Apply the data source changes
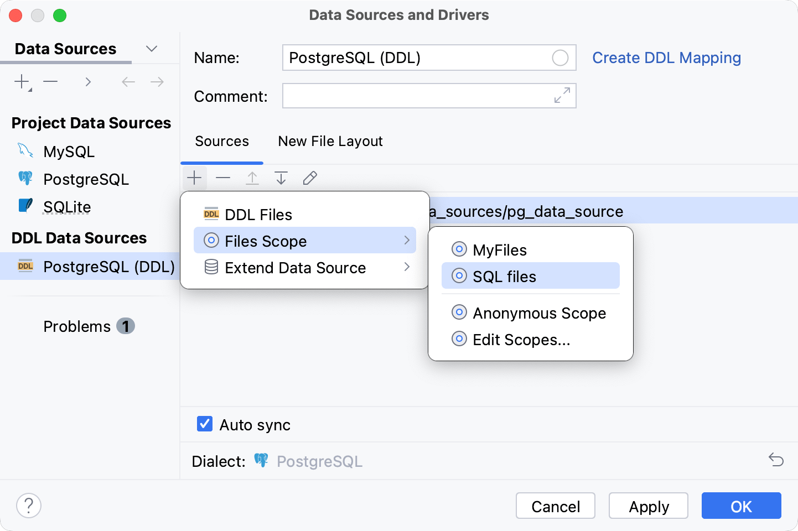The image size is (798, 531). coord(648,506)
